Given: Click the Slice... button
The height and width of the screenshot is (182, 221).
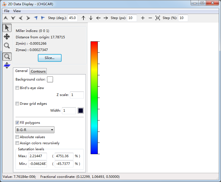Looking at the screenshot, I should 50,58.
